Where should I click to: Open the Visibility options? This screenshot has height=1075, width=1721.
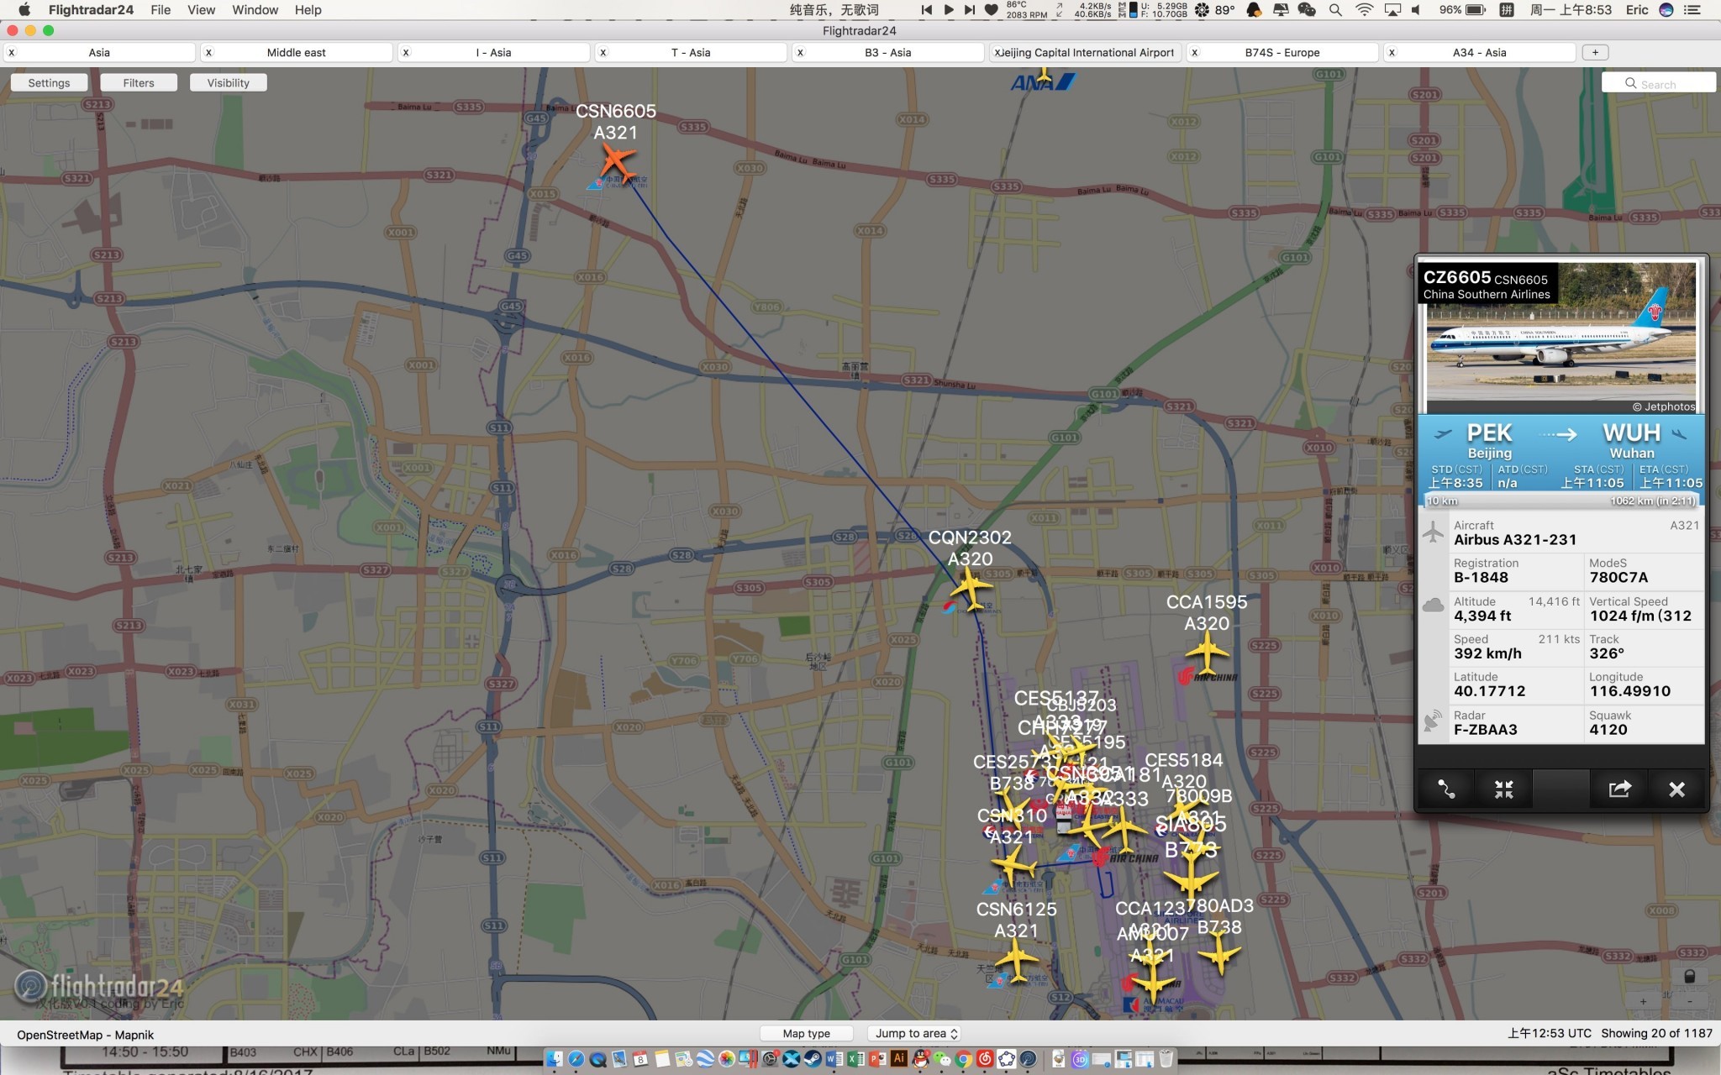(229, 82)
